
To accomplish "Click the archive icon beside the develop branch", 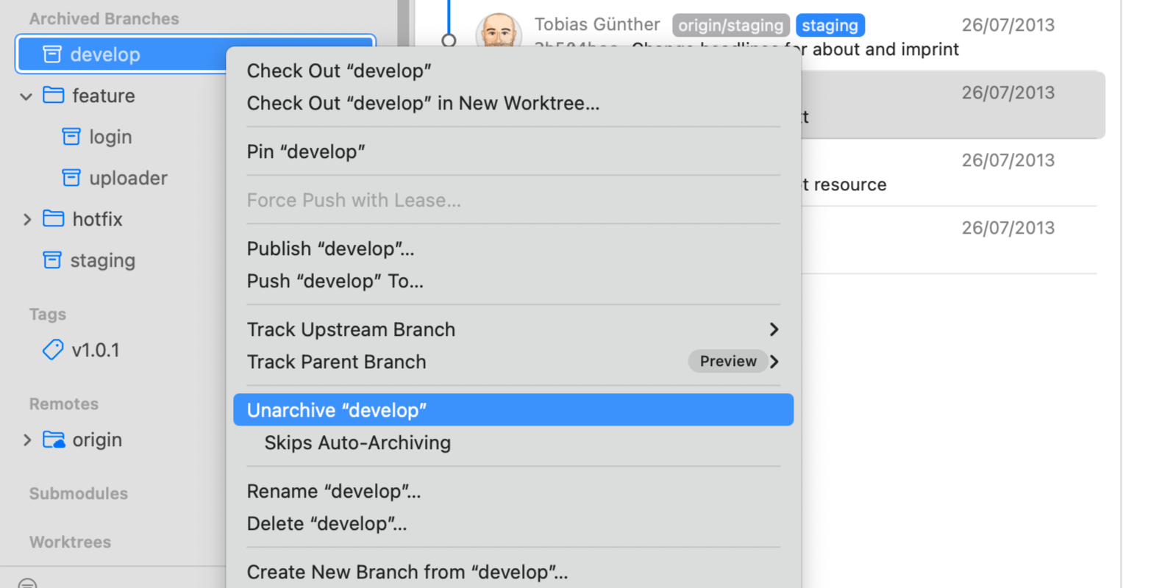I will coord(51,54).
